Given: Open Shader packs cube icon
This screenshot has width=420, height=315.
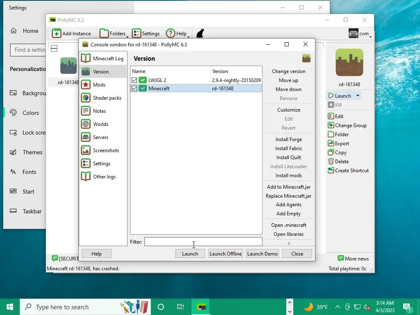Looking at the screenshot, I should pos(86,98).
